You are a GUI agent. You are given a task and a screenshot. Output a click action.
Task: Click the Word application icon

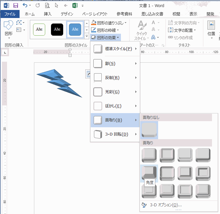click(x=6, y=6)
